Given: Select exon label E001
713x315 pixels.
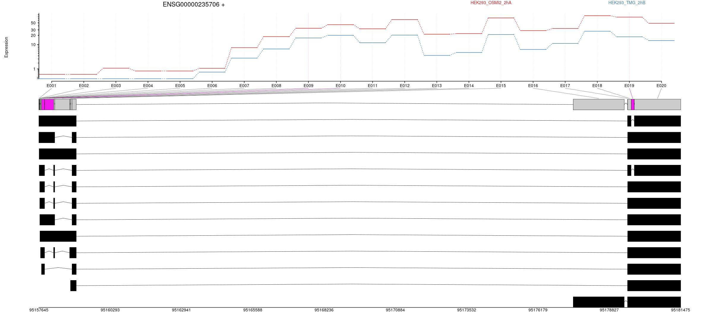Looking at the screenshot, I should coord(51,86).
